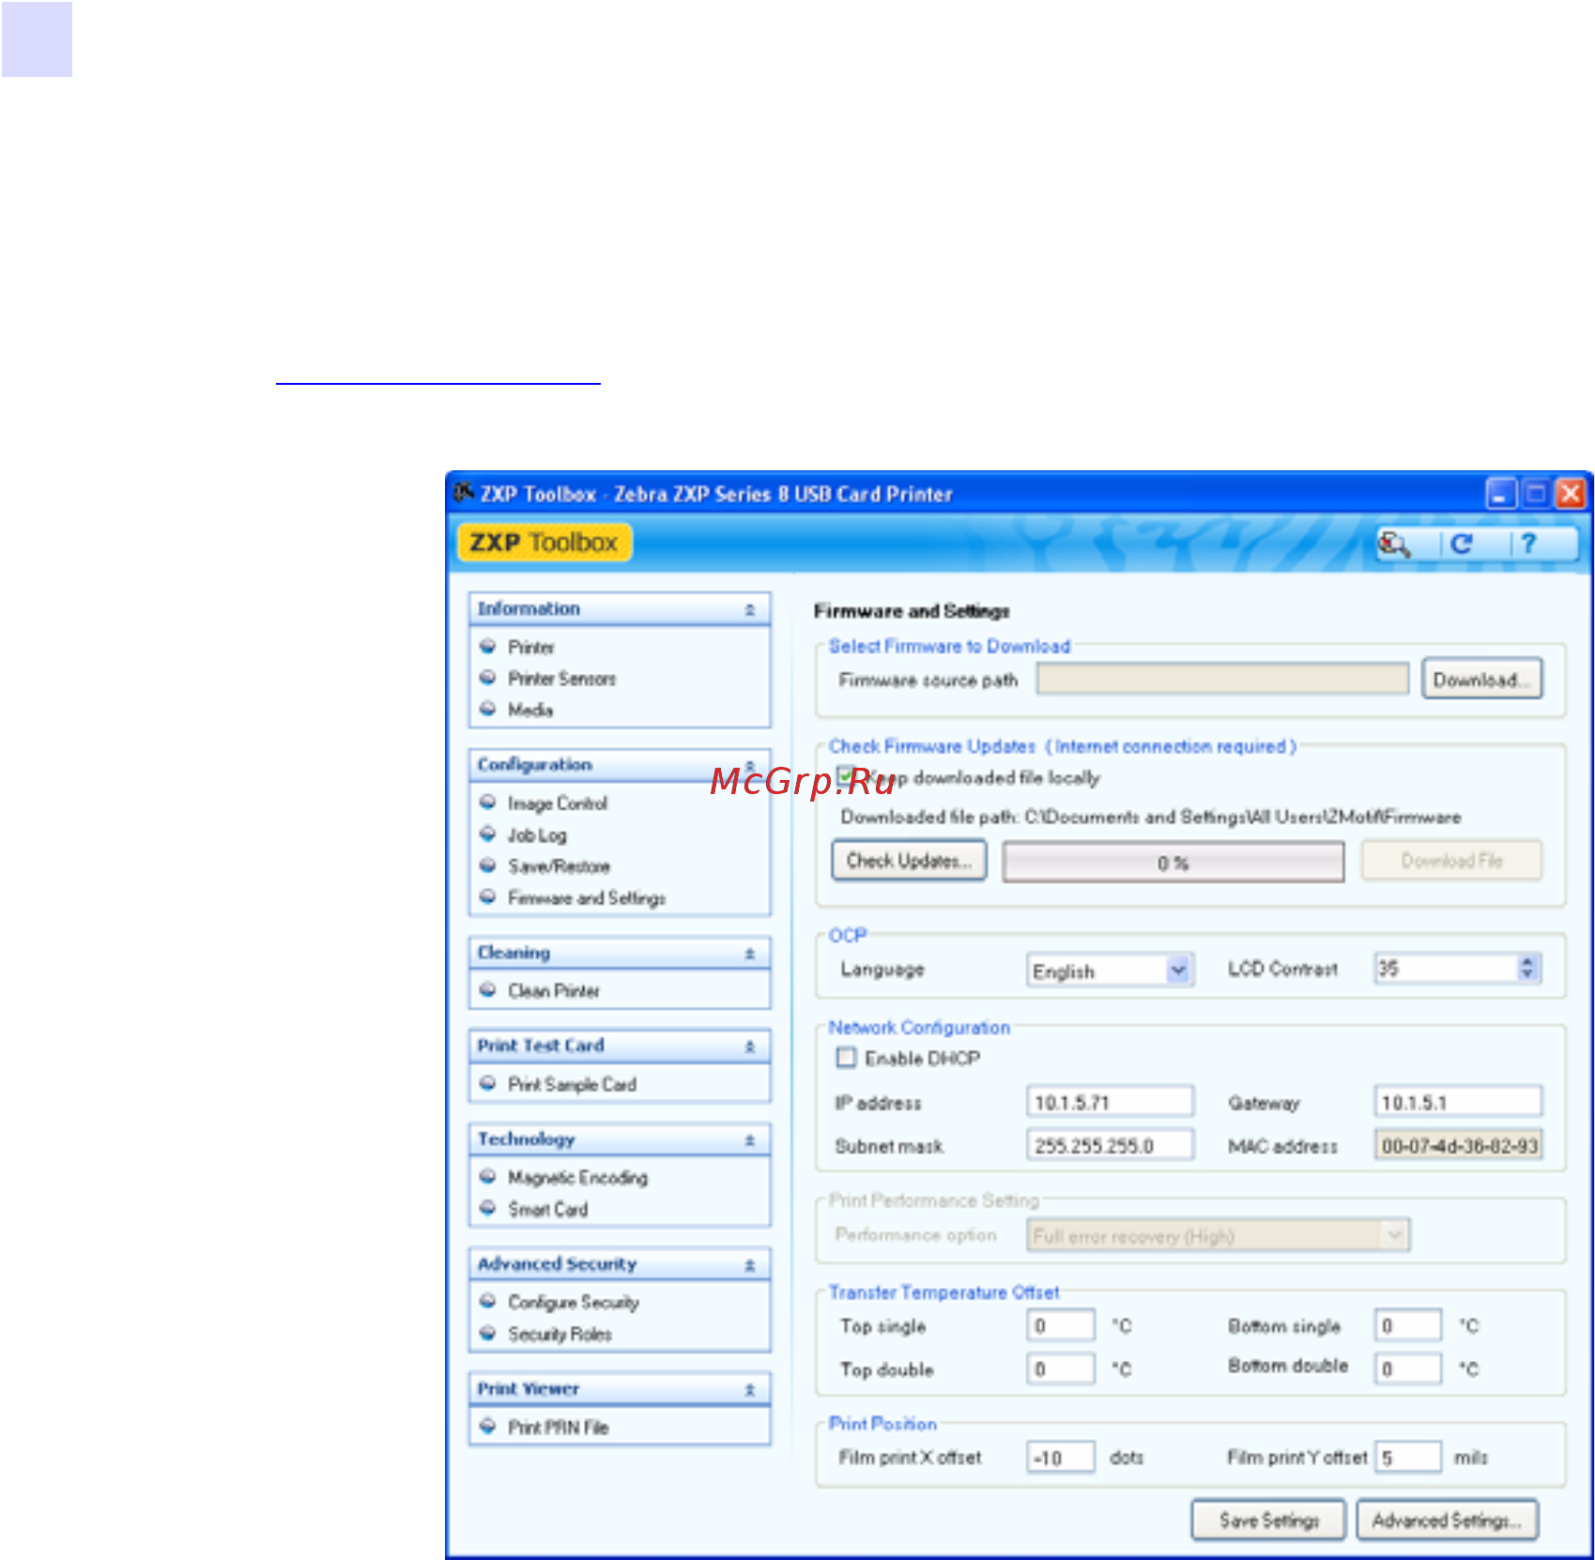Click bullet icon beside Print Sample Card
The height and width of the screenshot is (1560, 1595).
coord(487,1083)
